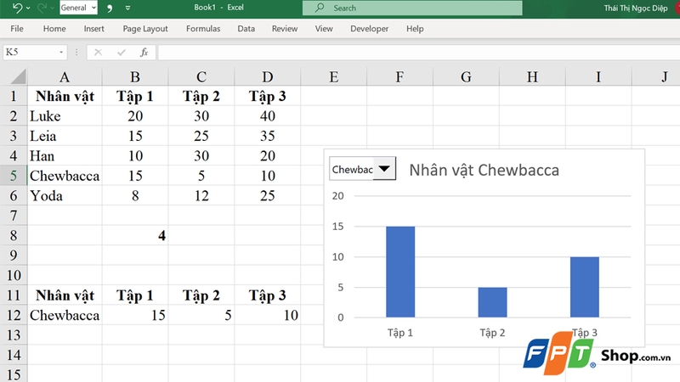Click header cell Nhân vật in row 1
This screenshot has width=680, height=382.
pyautogui.click(x=65, y=96)
